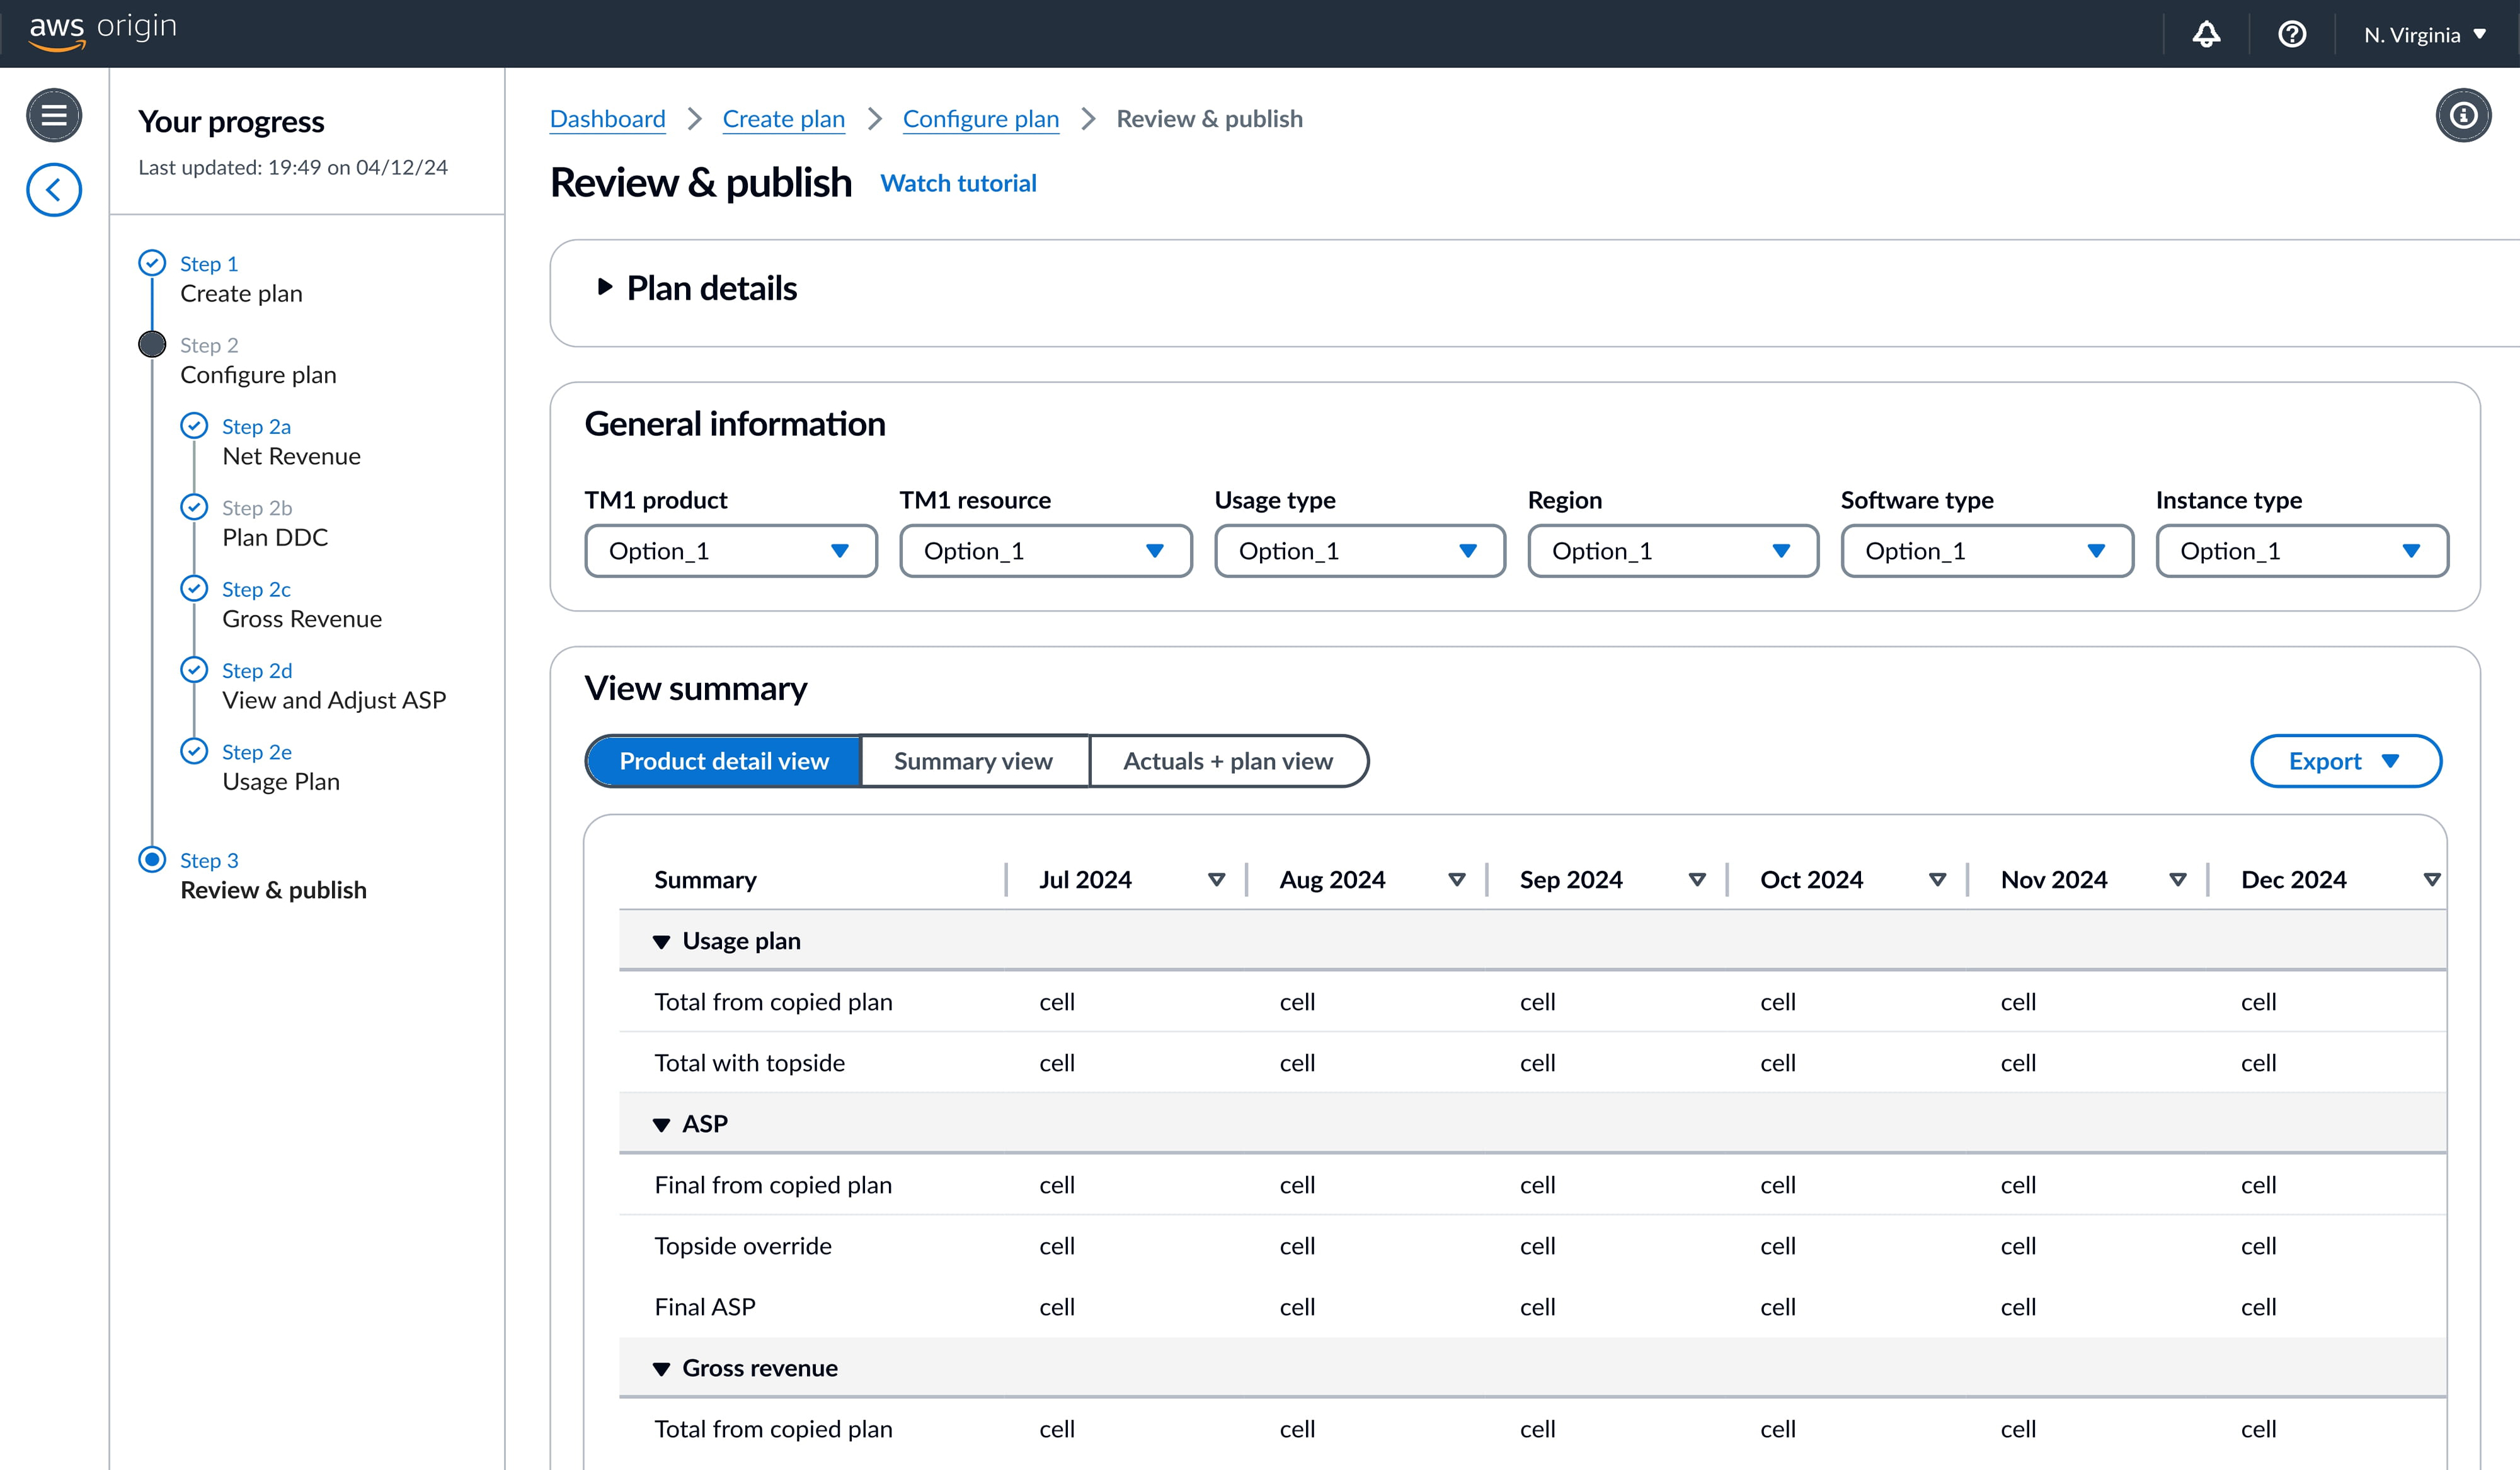This screenshot has height=1470, width=2520.
Task: Open the hamburger navigation menu
Action: 54,115
